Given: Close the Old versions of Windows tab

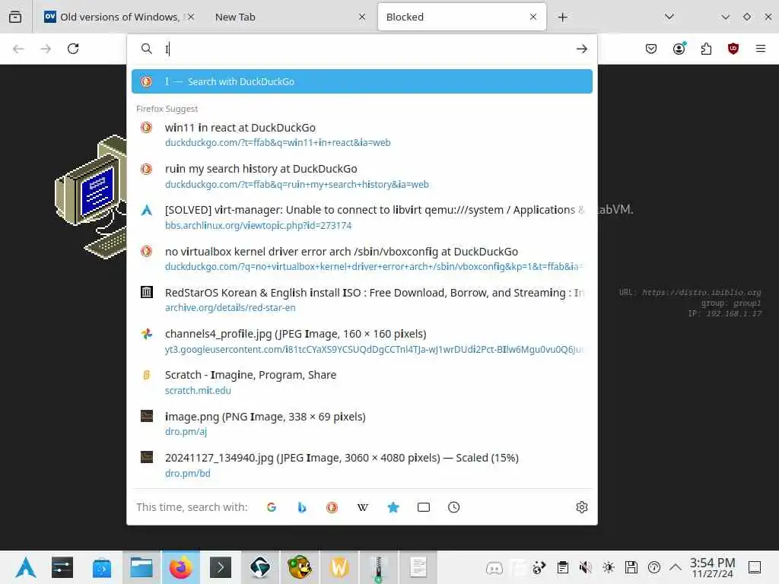Looking at the screenshot, I should (x=191, y=17).
